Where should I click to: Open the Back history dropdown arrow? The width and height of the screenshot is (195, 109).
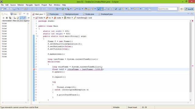(x=140, y=9)
